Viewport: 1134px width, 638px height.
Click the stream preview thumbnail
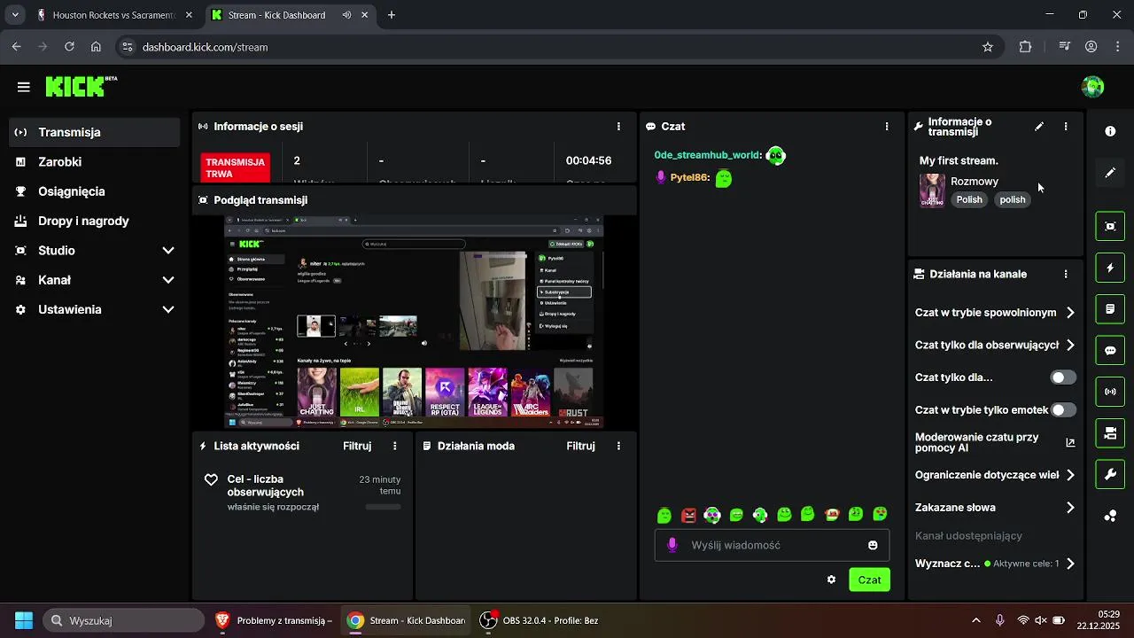(414, 322)
